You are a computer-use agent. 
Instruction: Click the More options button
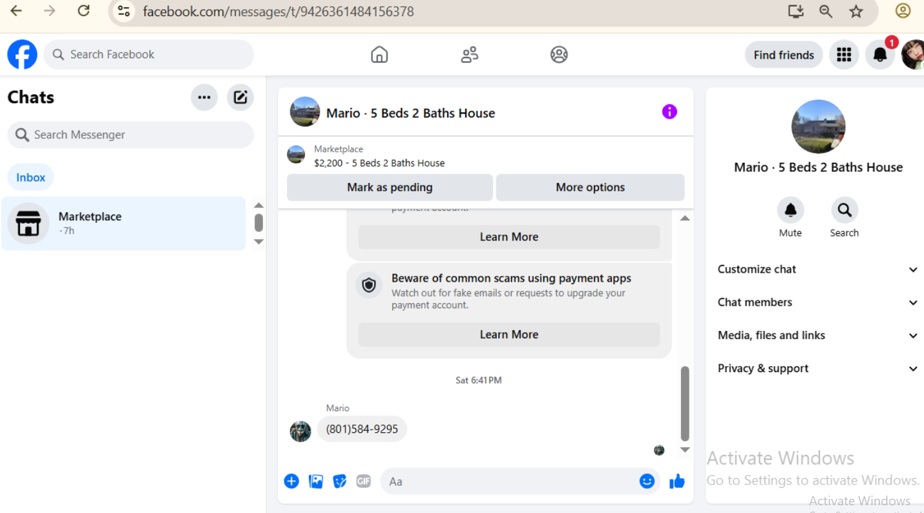[591, 187]
